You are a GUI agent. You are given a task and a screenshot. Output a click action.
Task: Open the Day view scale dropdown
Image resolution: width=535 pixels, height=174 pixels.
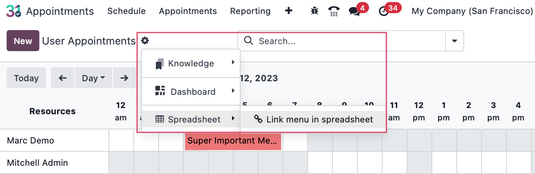[93, 78]
